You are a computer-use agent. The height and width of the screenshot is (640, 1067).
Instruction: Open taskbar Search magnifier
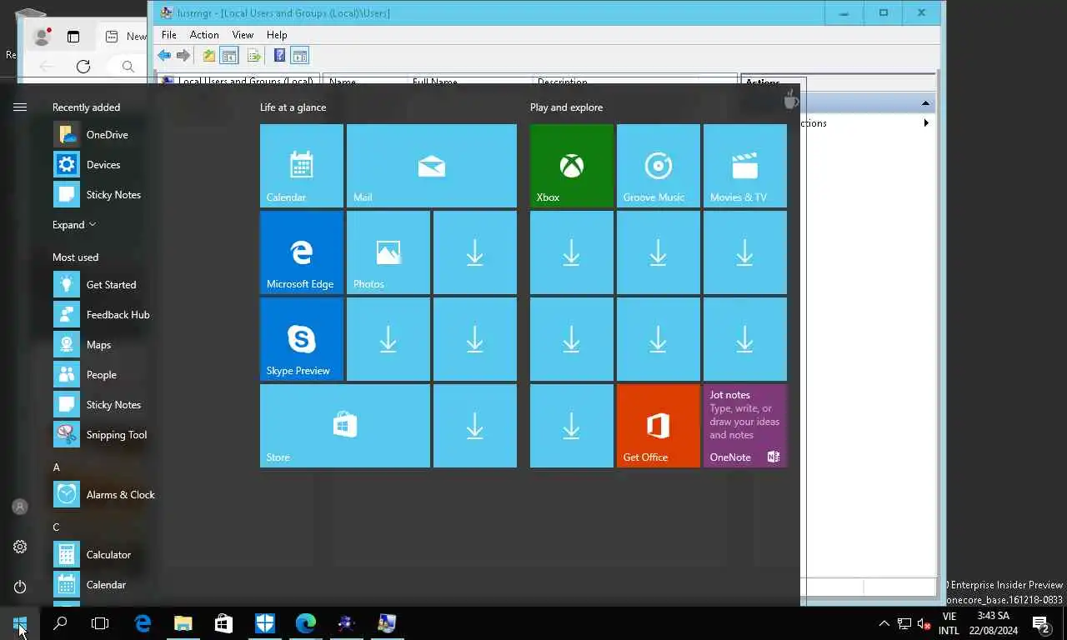click(x=60, y=623)
